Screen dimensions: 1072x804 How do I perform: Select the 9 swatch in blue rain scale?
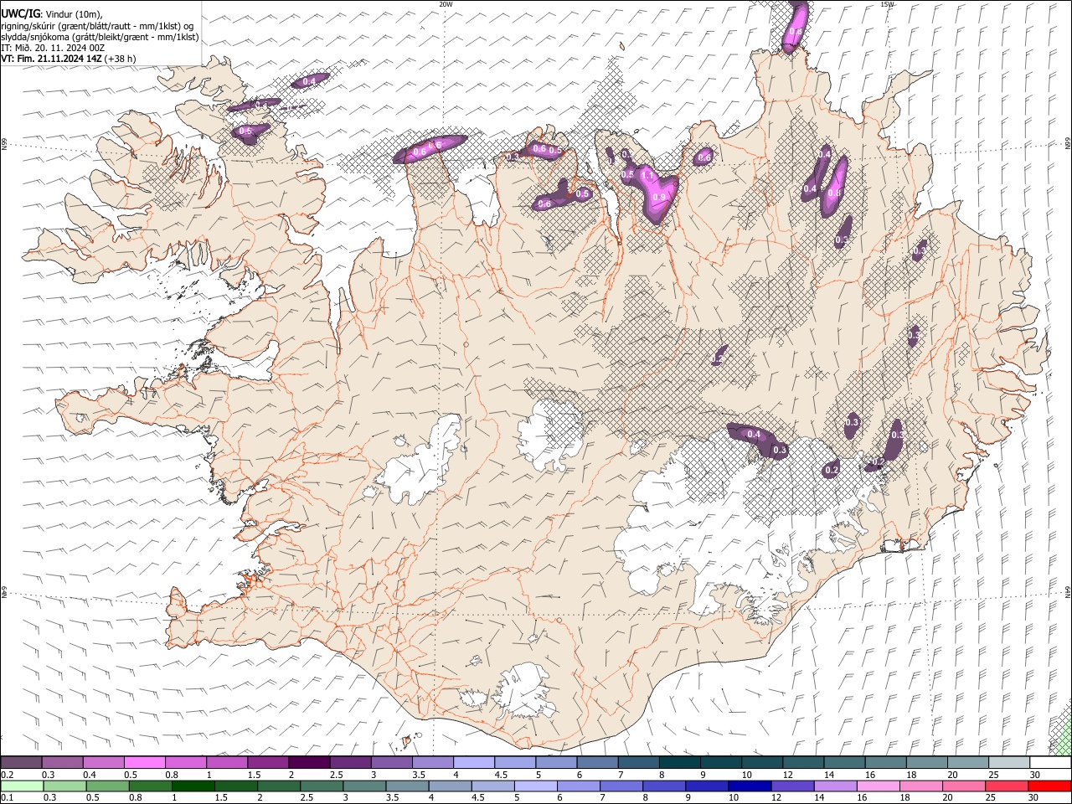(x=706, y=786)
